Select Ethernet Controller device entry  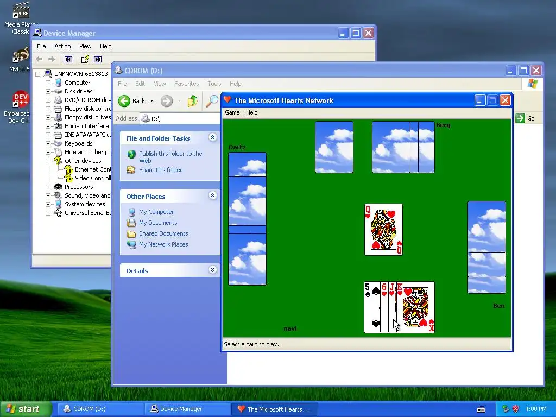[x=93, y=169]
